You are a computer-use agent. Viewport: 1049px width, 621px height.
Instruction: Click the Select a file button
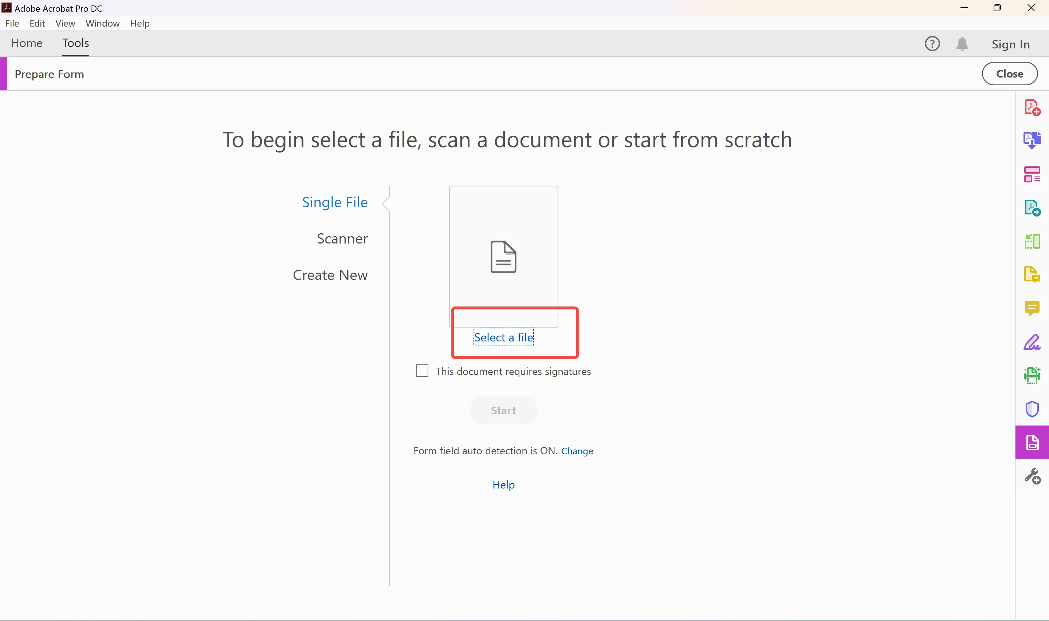[x=504, y=337]
